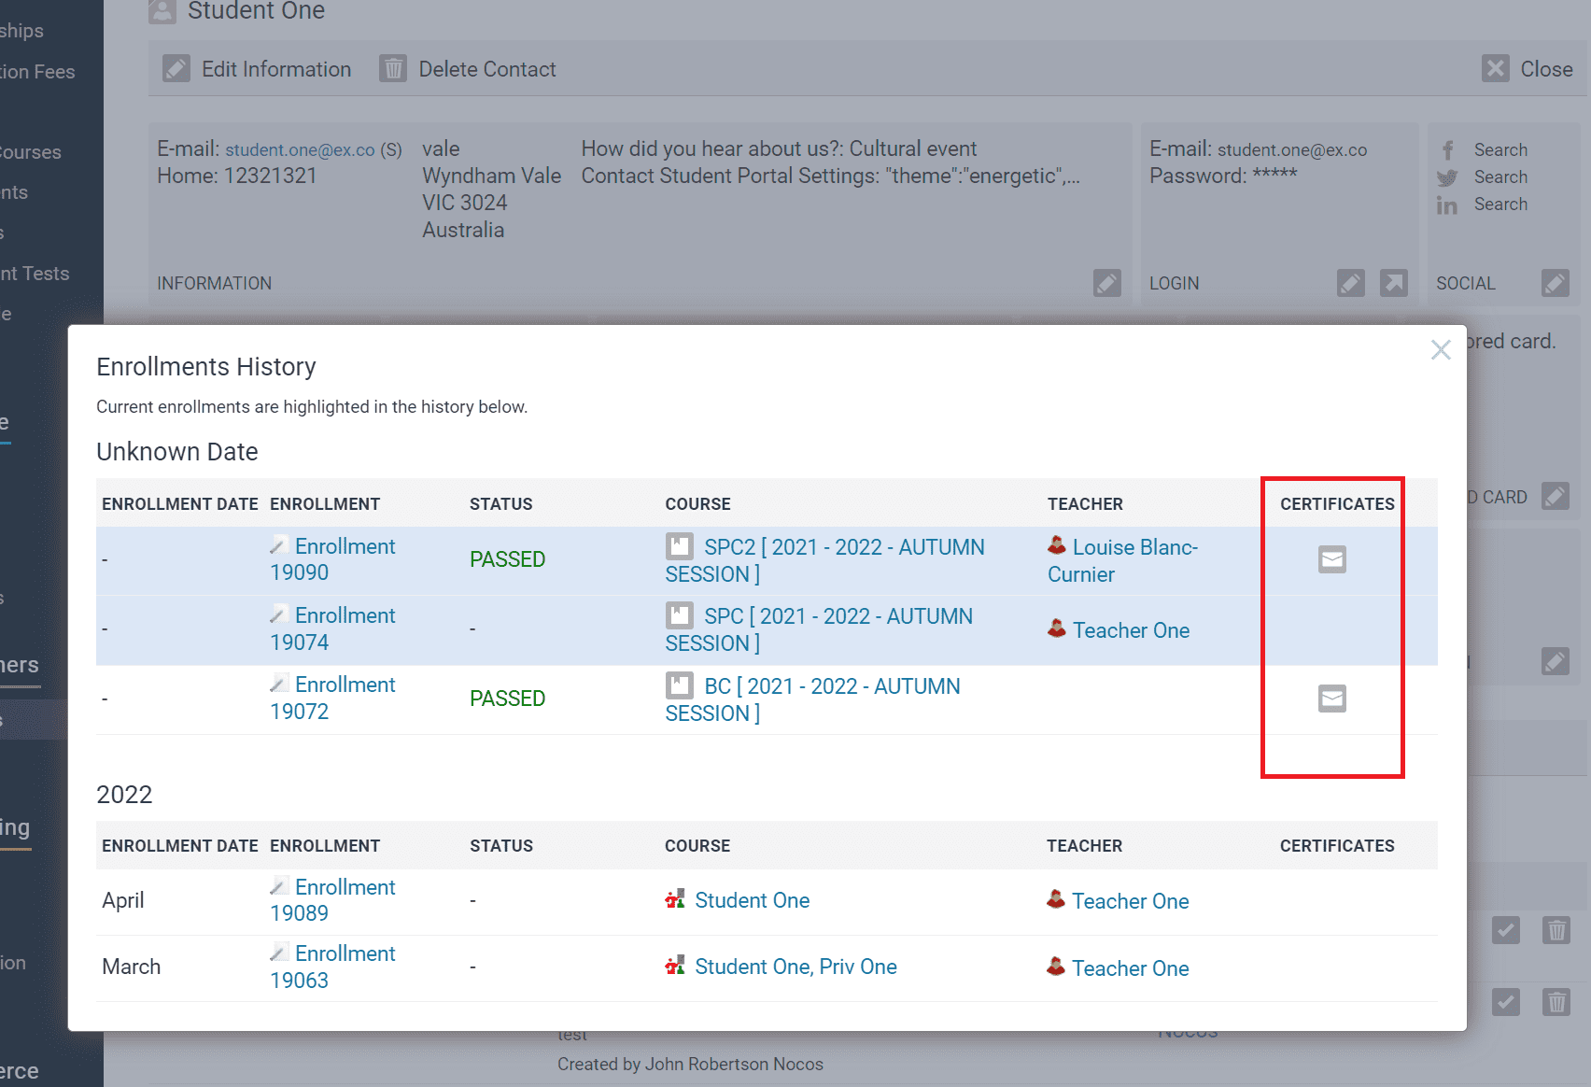Edit the Information panel via pencil icon

click(1106, 283)
